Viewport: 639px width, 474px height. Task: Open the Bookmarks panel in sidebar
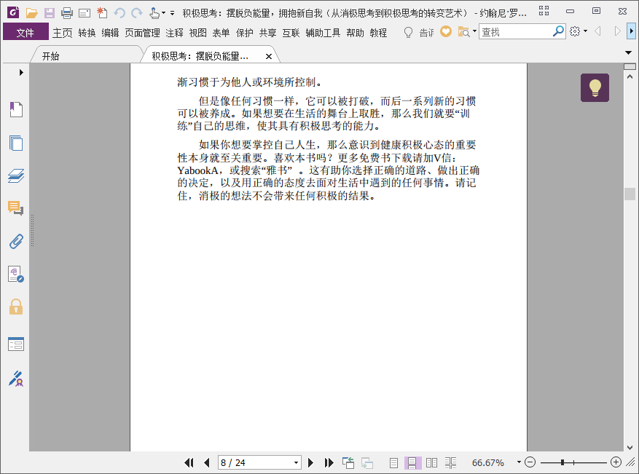coord(16,109)
